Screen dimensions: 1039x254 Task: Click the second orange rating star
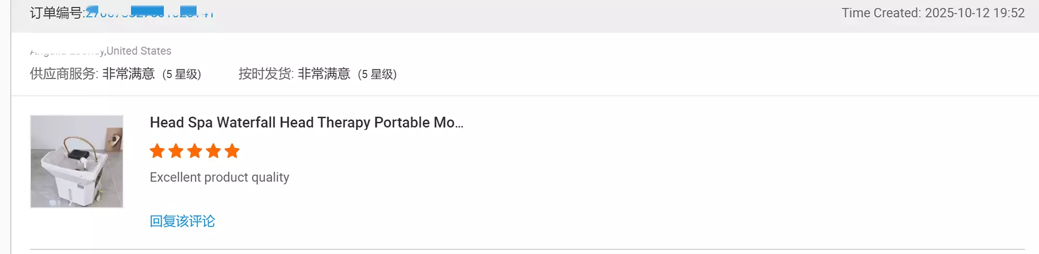click(x=176, y=151)
